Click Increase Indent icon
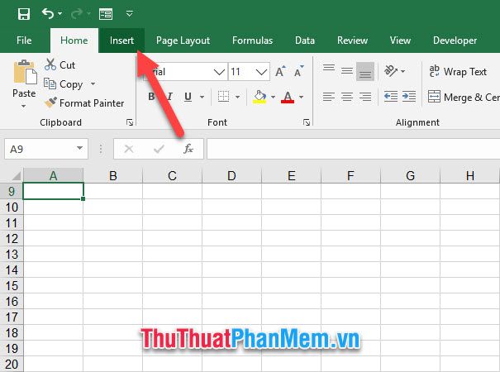Screen dimensions: 500x372 409,97
